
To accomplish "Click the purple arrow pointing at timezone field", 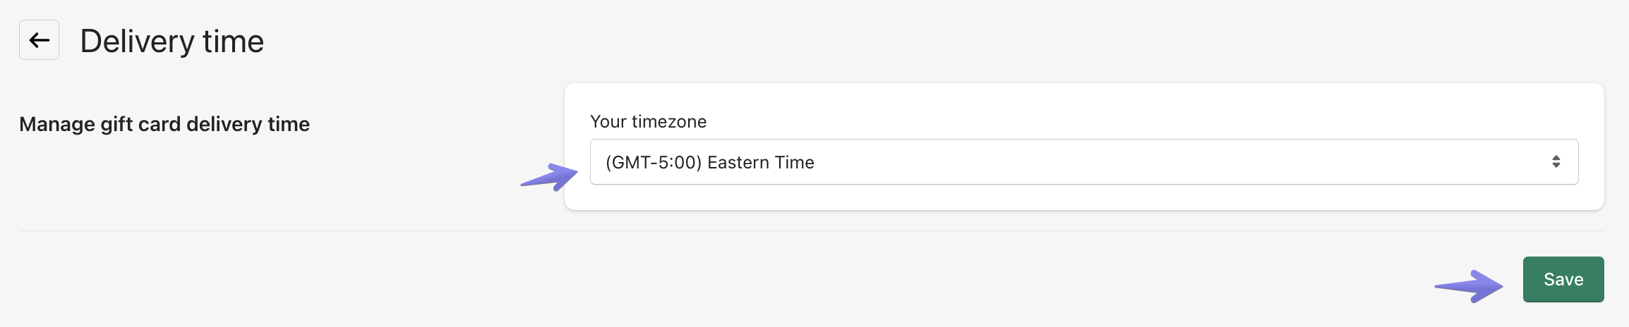I will click(x=551, y=176).
